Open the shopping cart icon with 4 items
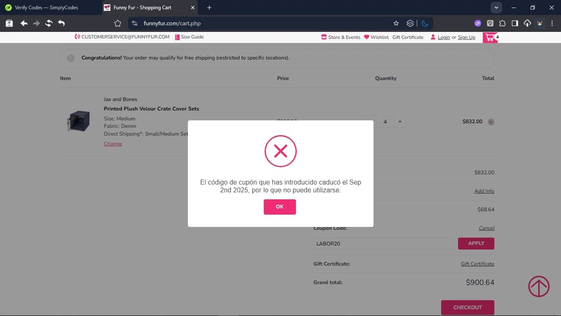561x316 pixels. coord(490,38)
